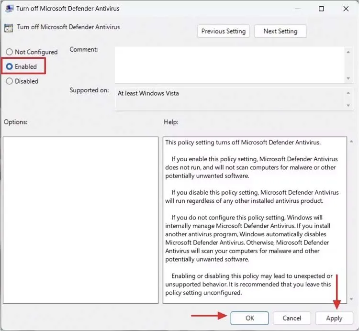Click the Group Policy icon in title bar
Viewport: 359px width, 331px height.
point(9,9)
